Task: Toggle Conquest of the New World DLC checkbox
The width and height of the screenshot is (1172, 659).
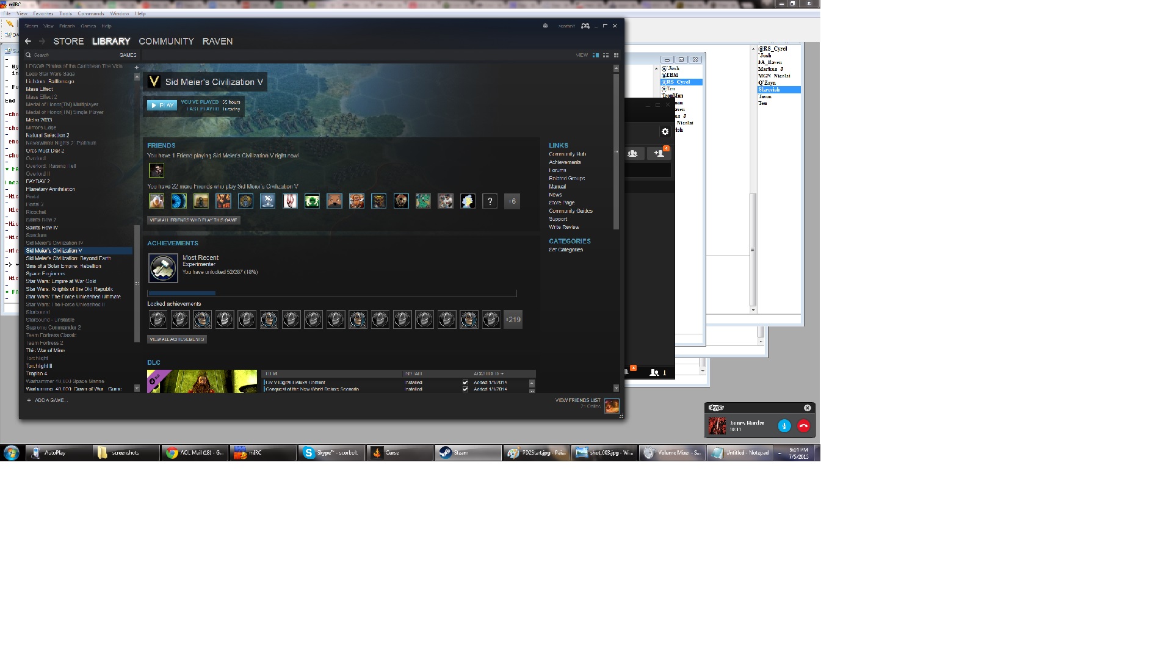Action: tap(465, 389)
